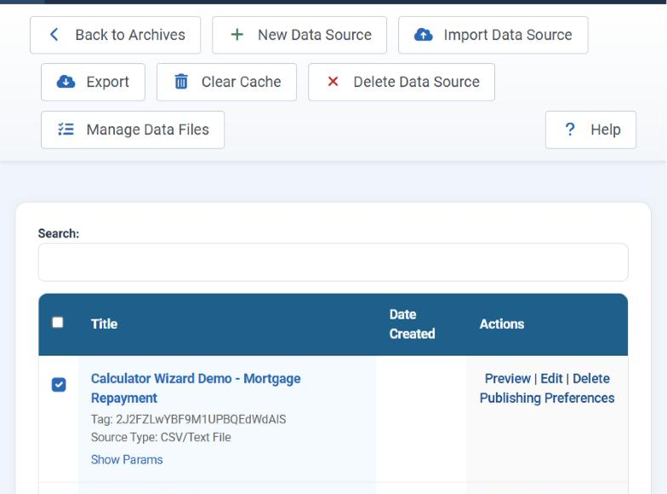Choose Delete Data Source label text
The height and width of the screenshot is (494, 667).
point(417,82)
